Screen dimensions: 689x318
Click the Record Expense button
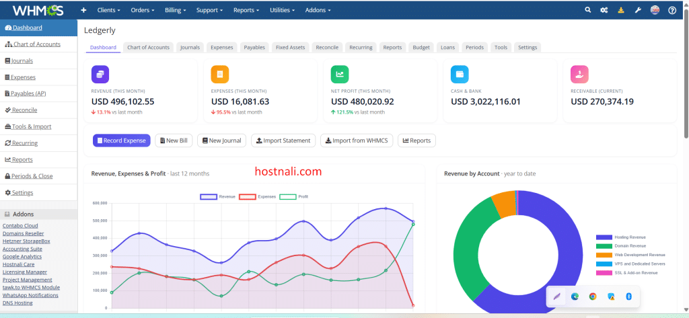122,141
